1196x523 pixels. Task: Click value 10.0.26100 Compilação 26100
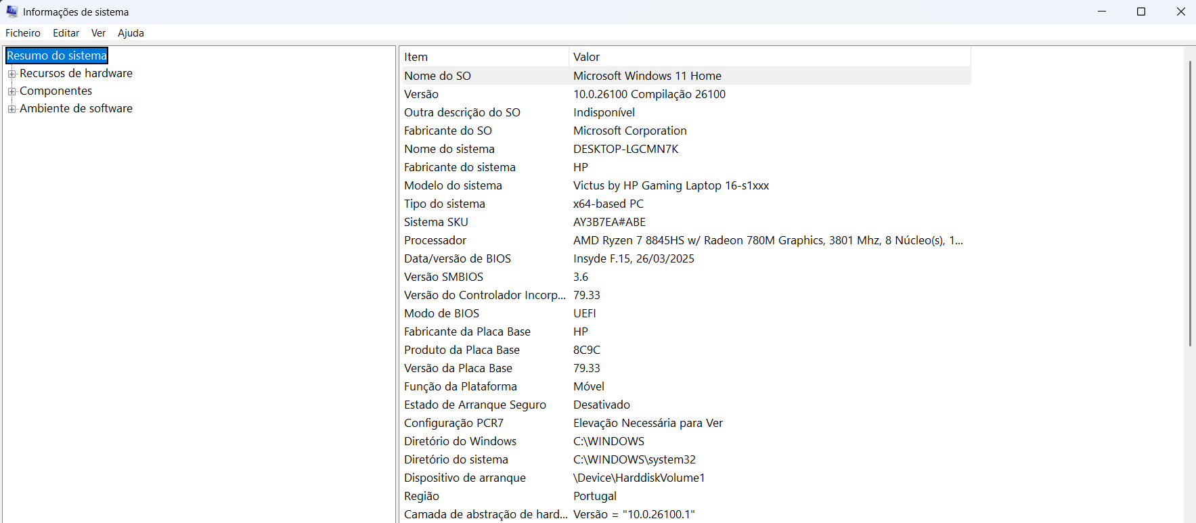tap(649, 94)
